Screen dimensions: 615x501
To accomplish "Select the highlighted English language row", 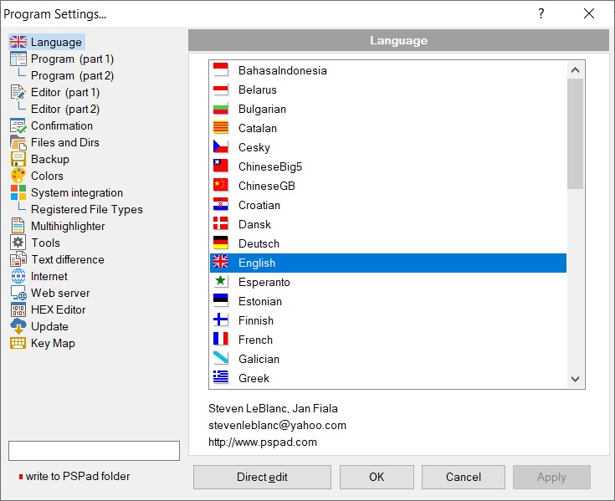I will 388,263.
